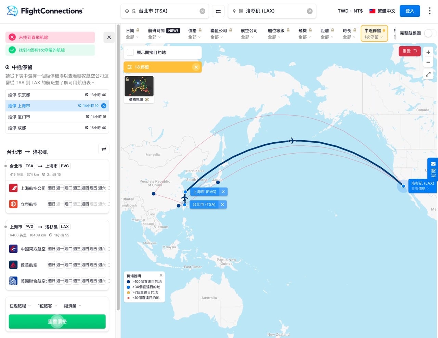Remove the selected 經停 上海市 stopover
This screenshot has height=338, width=438.
pos(104,106)
